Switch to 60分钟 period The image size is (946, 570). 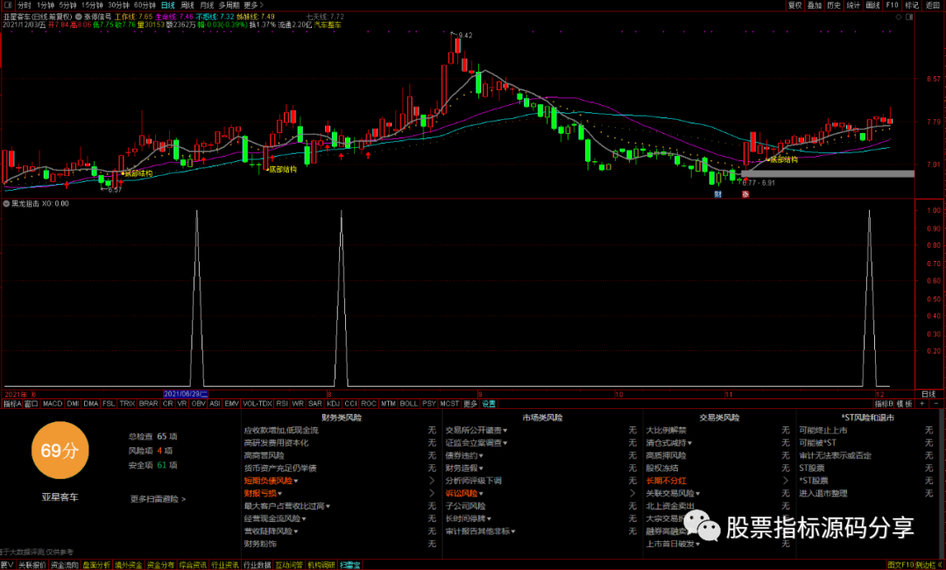145,5
